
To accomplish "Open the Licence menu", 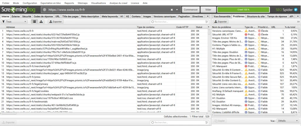I will (135, 3).
